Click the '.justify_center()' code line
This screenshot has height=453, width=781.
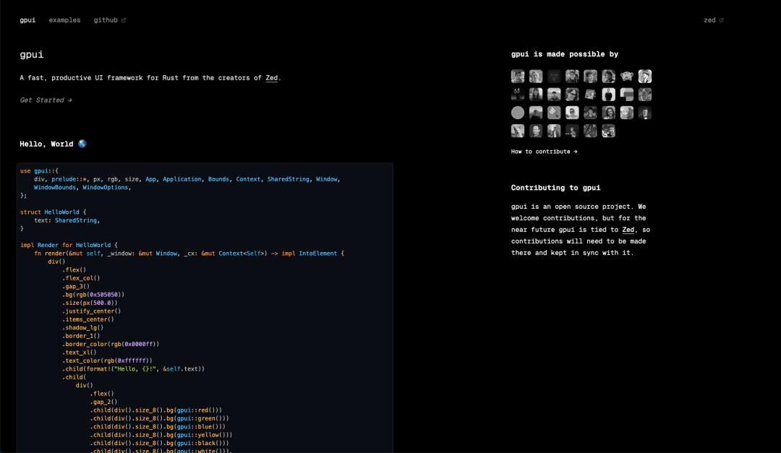[x=92, y=311]
